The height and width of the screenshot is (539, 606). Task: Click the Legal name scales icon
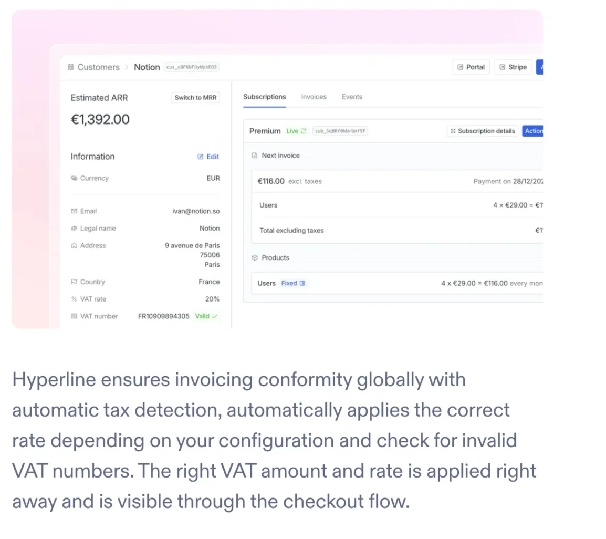(74, 229)
